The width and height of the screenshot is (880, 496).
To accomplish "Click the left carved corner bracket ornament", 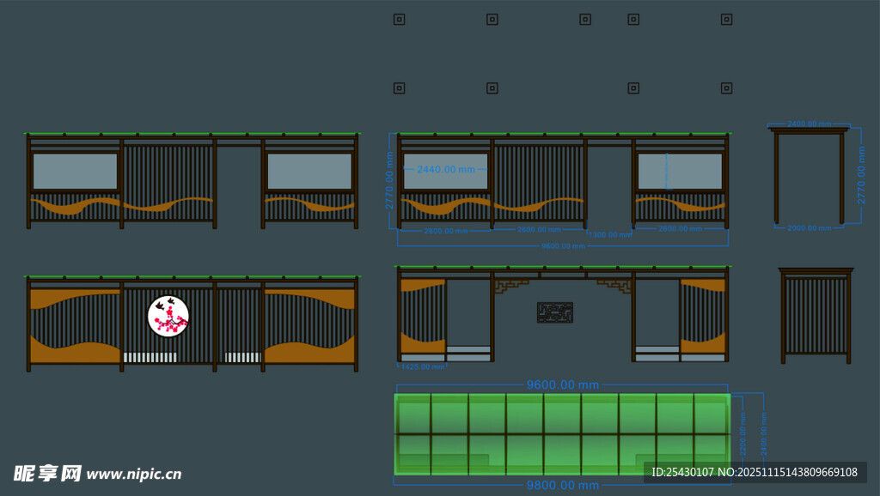I will [509, 284].
